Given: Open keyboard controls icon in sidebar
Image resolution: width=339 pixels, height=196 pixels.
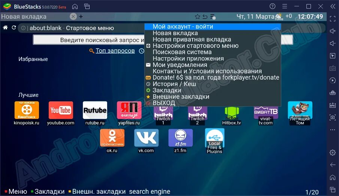Looking at the screenshot, I should tap(333, 68).
